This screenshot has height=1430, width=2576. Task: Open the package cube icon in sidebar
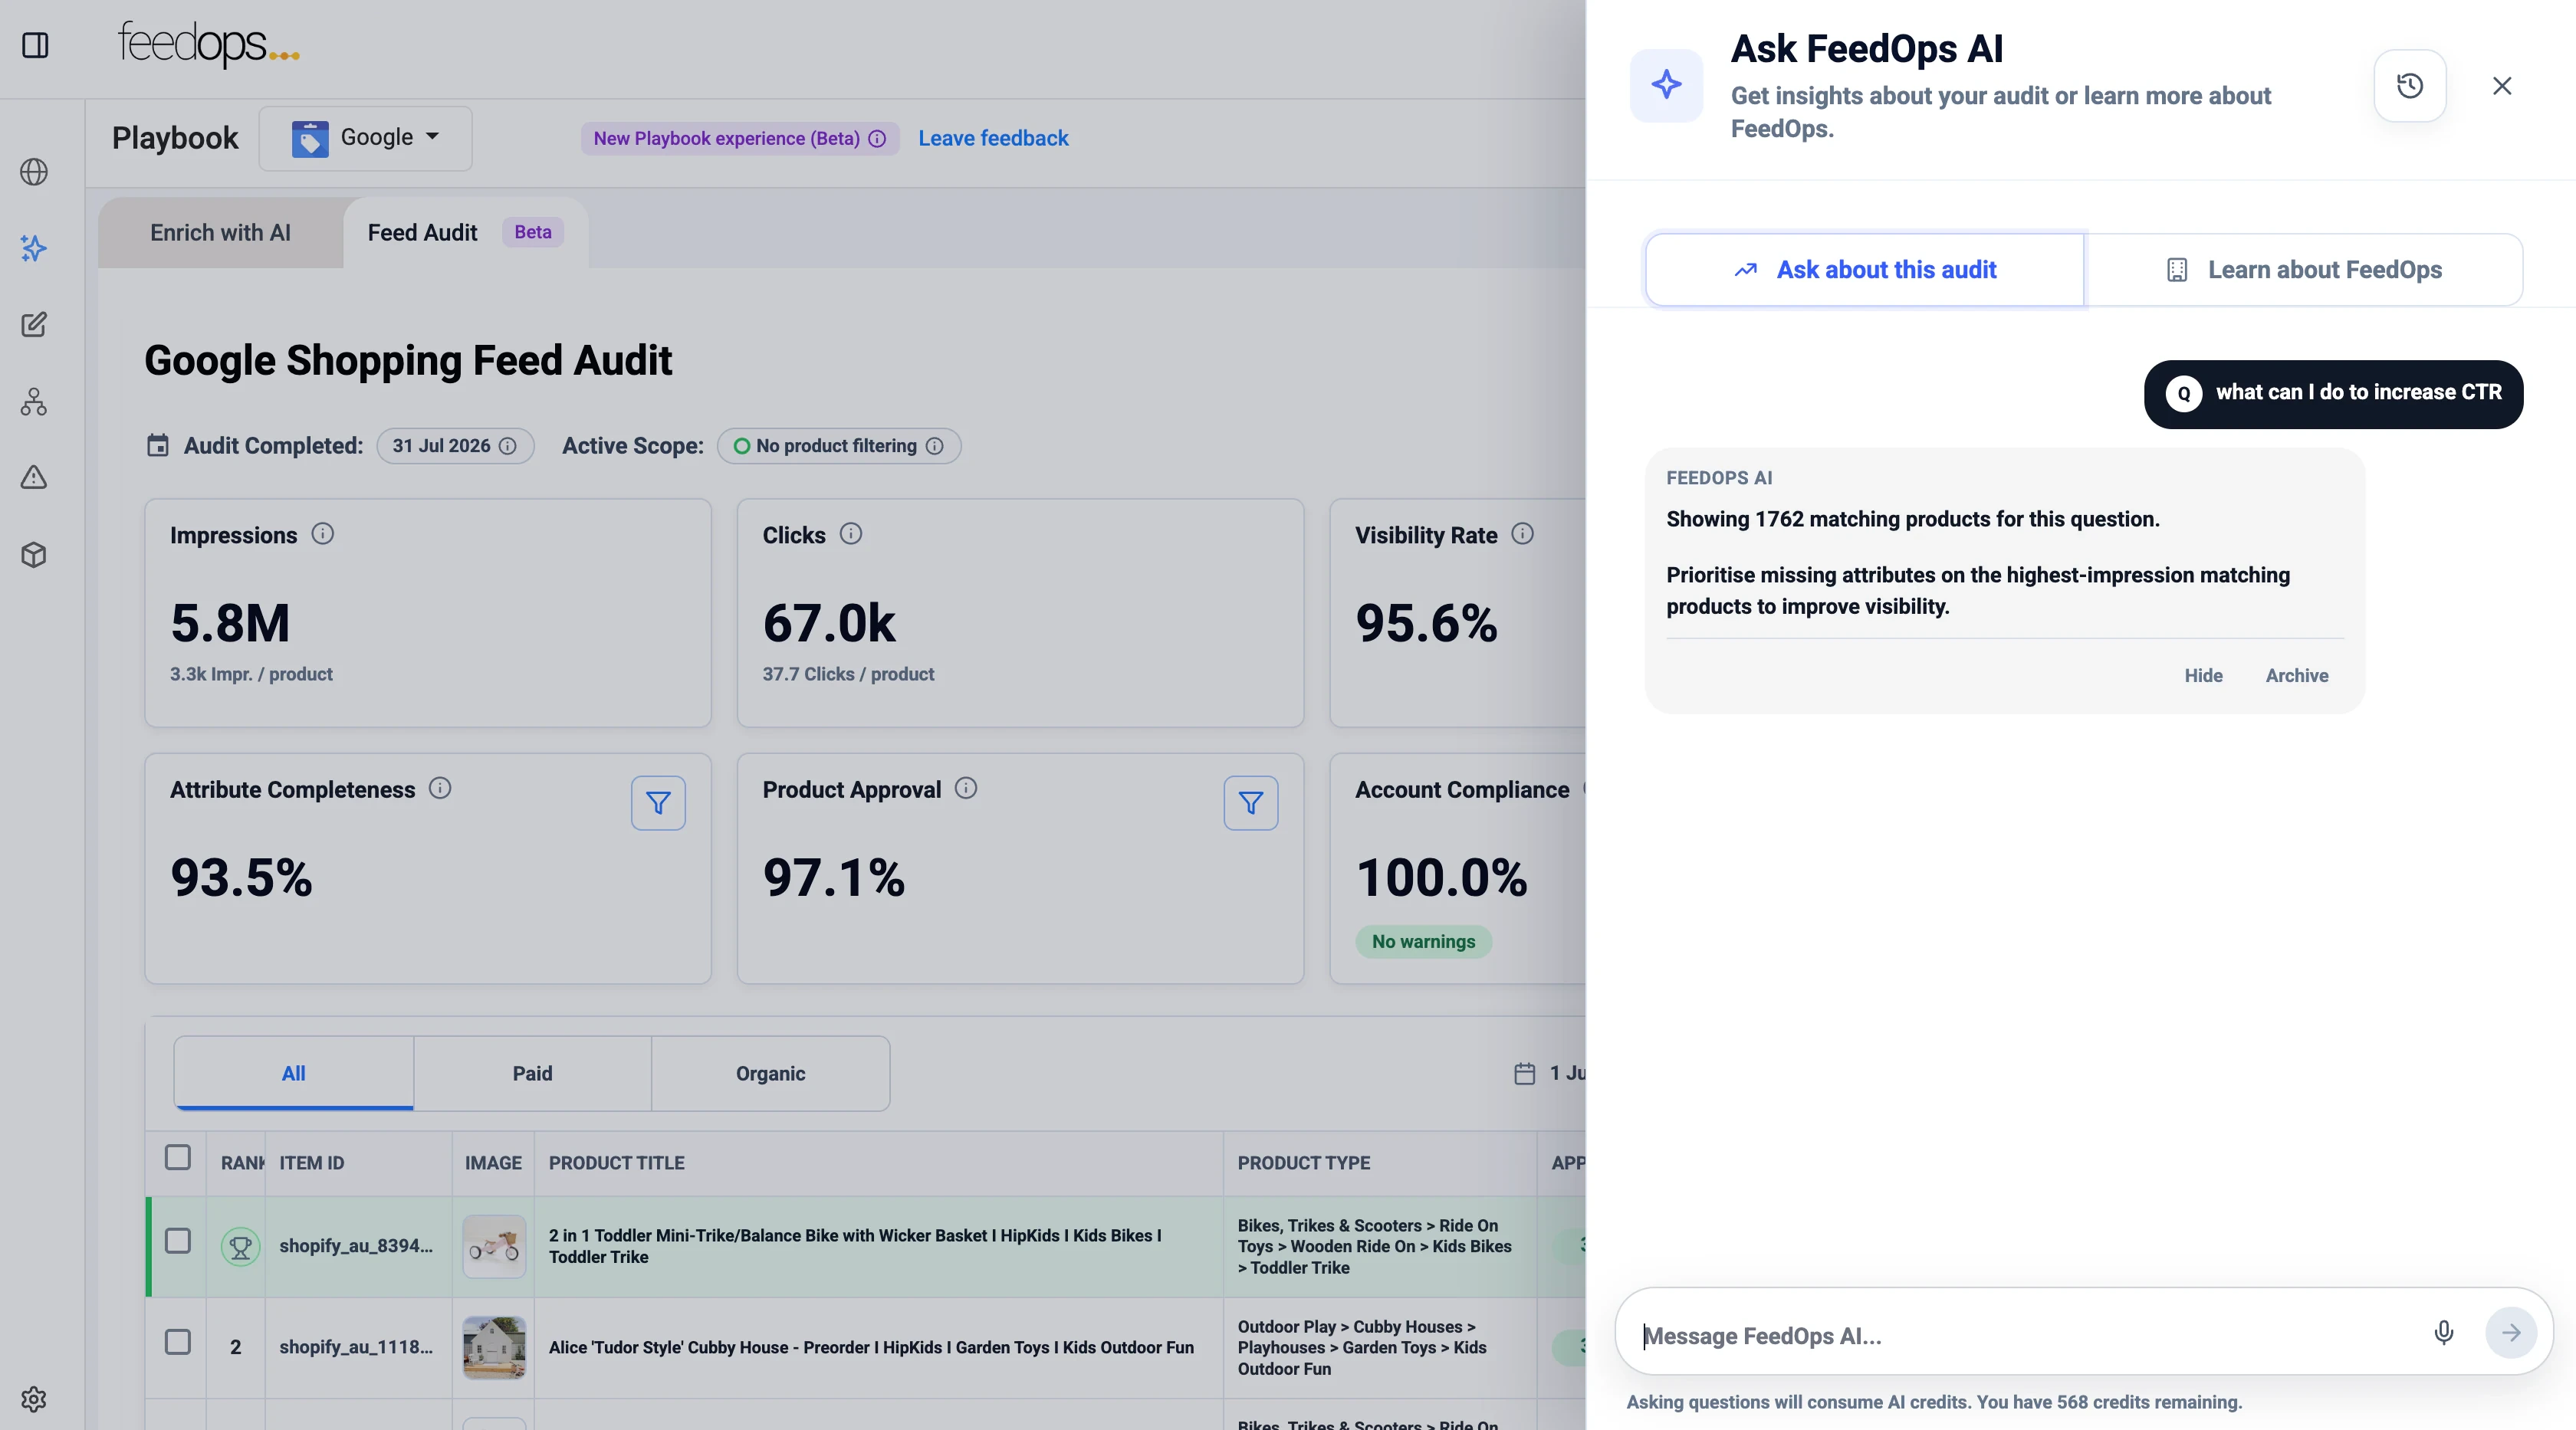tap(34, 555)
